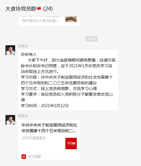This screenshot has height=166, width=141.
Task: Click 点击可查看更多 text
Action: tap(34, 138)
